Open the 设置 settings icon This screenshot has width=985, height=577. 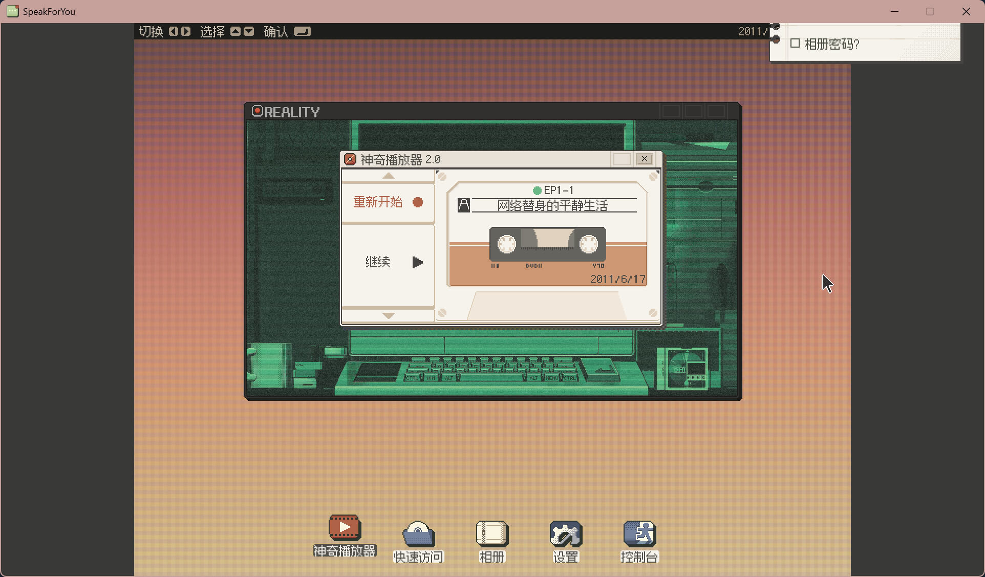tap(565, 534)
